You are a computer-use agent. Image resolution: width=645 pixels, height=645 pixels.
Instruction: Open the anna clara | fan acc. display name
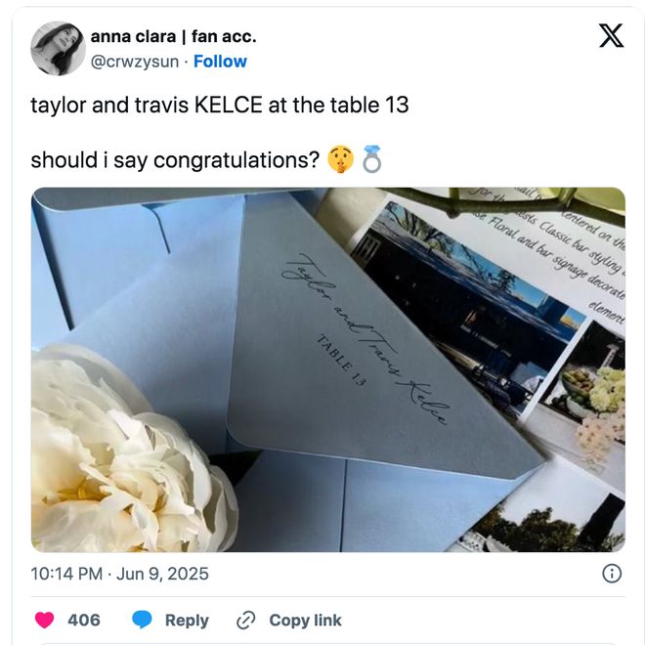point(173,36)
